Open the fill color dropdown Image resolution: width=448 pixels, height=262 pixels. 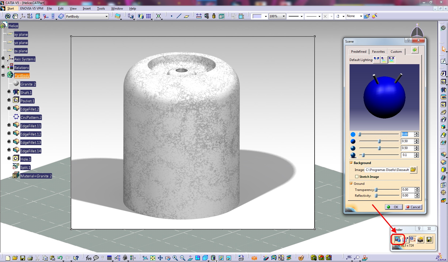(266, 16)
